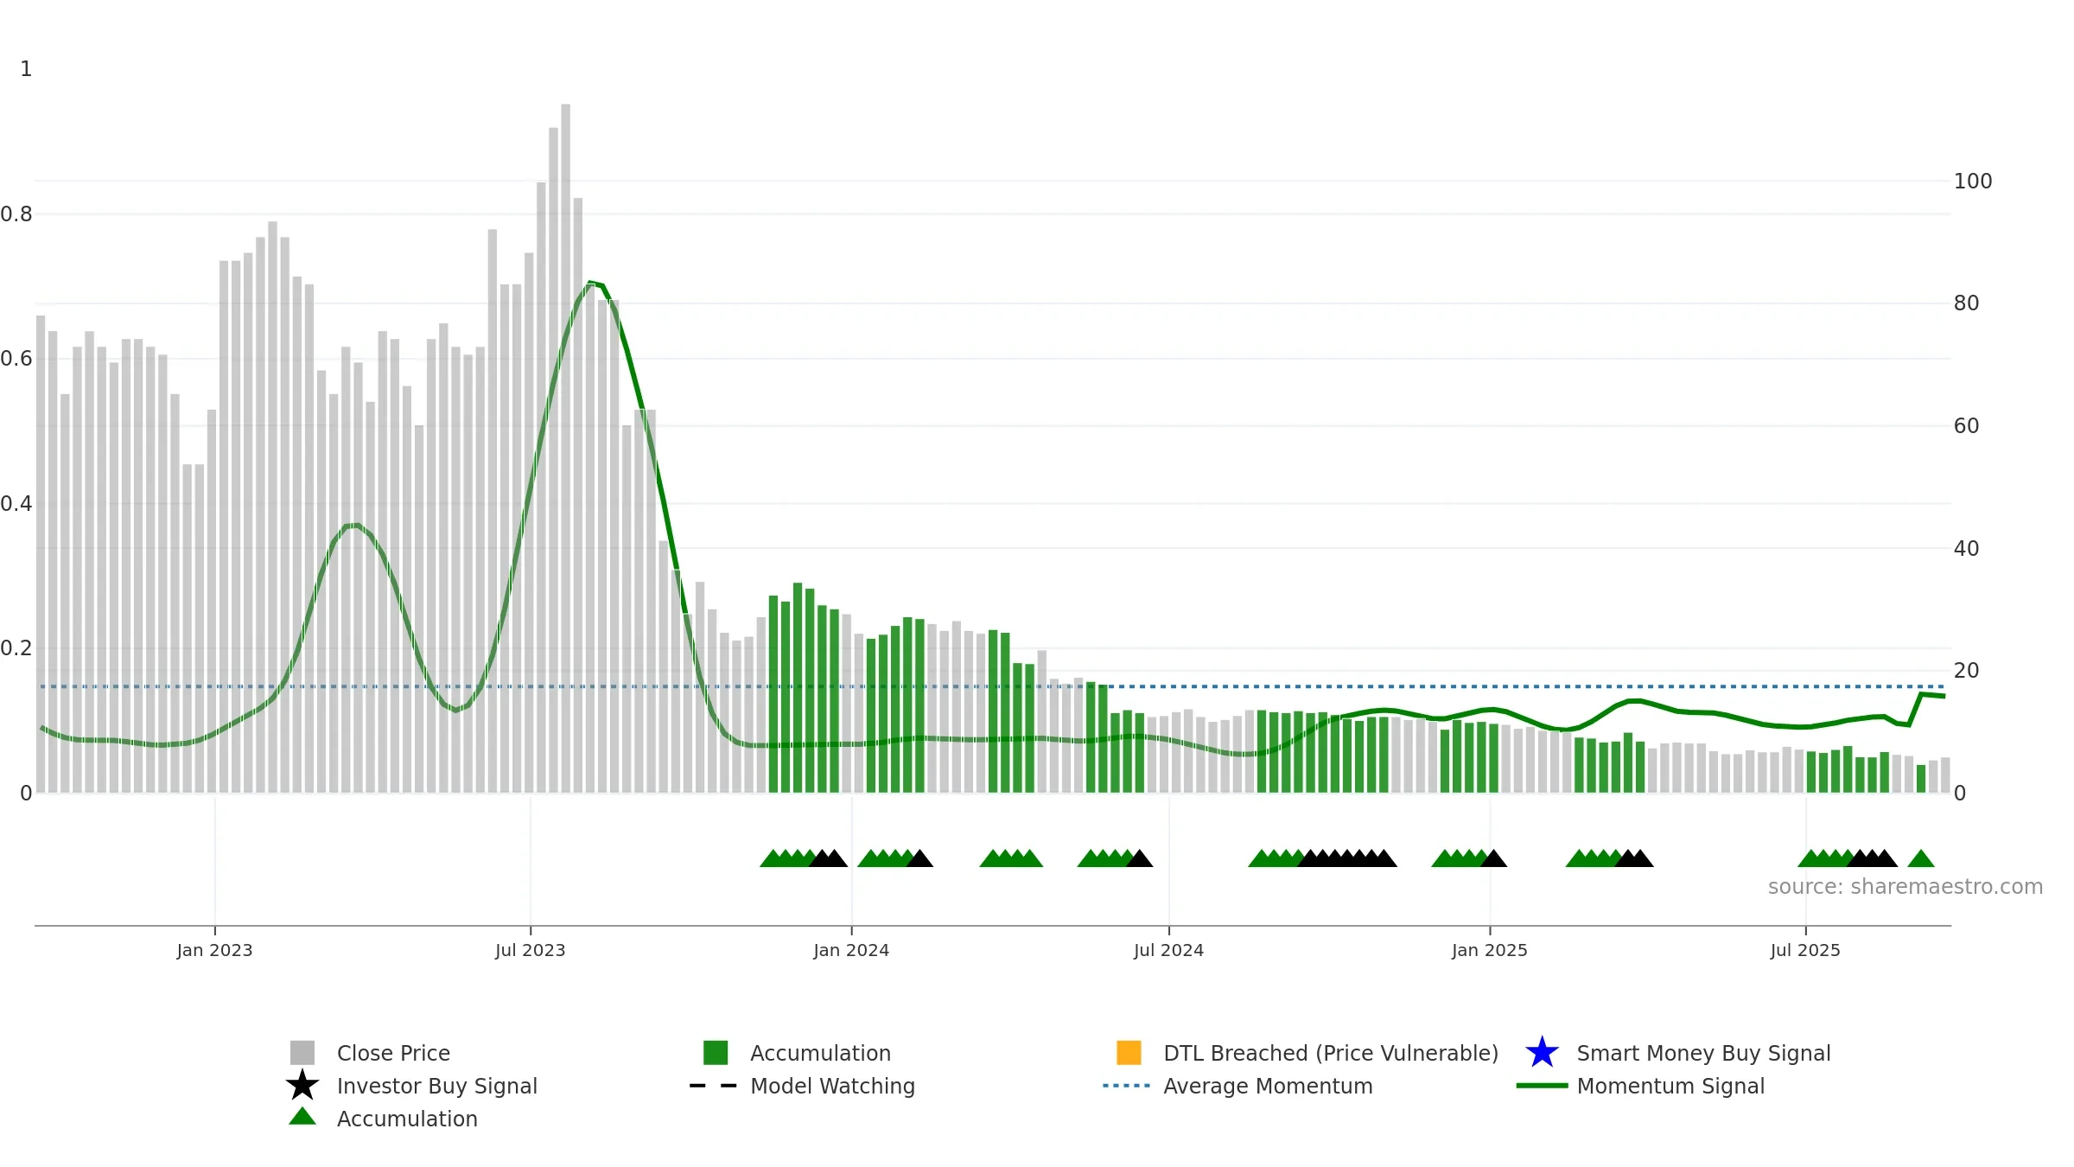This screenshot has width=2074, height=1167.
Task: Click the gray Close Price legend square
Action: coord(302,1052)
